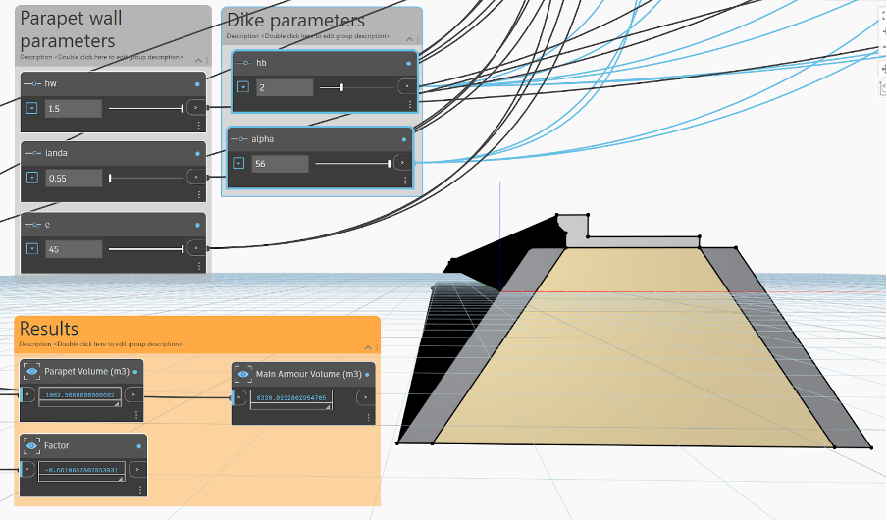The image size is (887, 520).
Task: Click the hb slider track
Action: [x=357, y=87]
